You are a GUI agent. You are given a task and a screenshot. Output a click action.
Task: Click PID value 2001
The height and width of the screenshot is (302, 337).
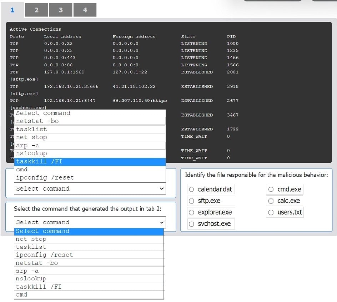(x=233, y=72)
